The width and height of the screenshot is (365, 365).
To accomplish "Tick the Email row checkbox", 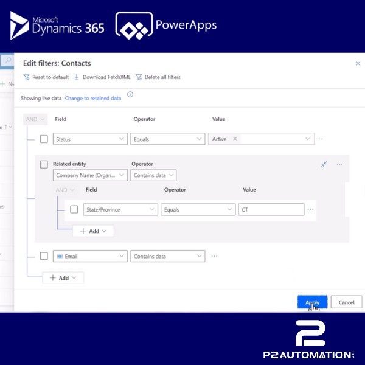I will click(x=44, y=256).
